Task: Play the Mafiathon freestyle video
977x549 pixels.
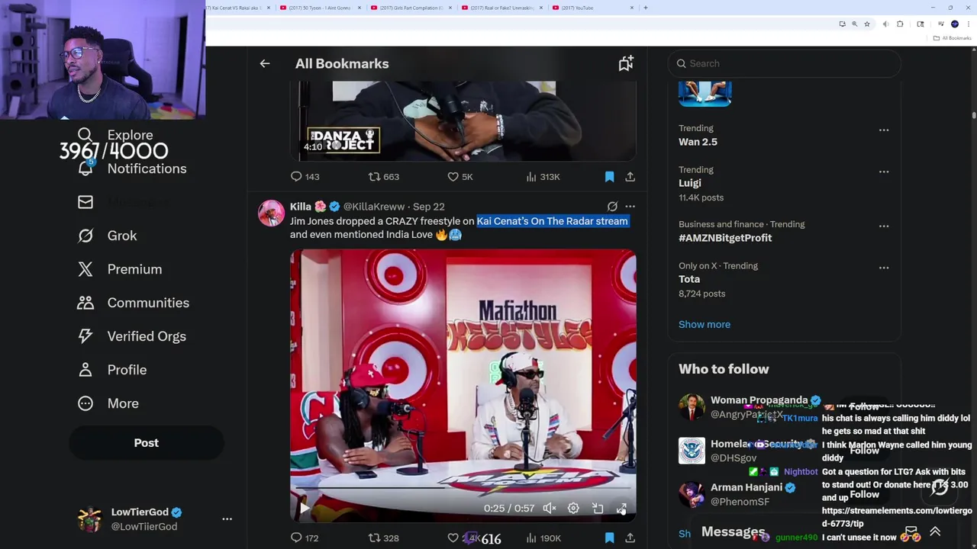Action: [304, 509]
